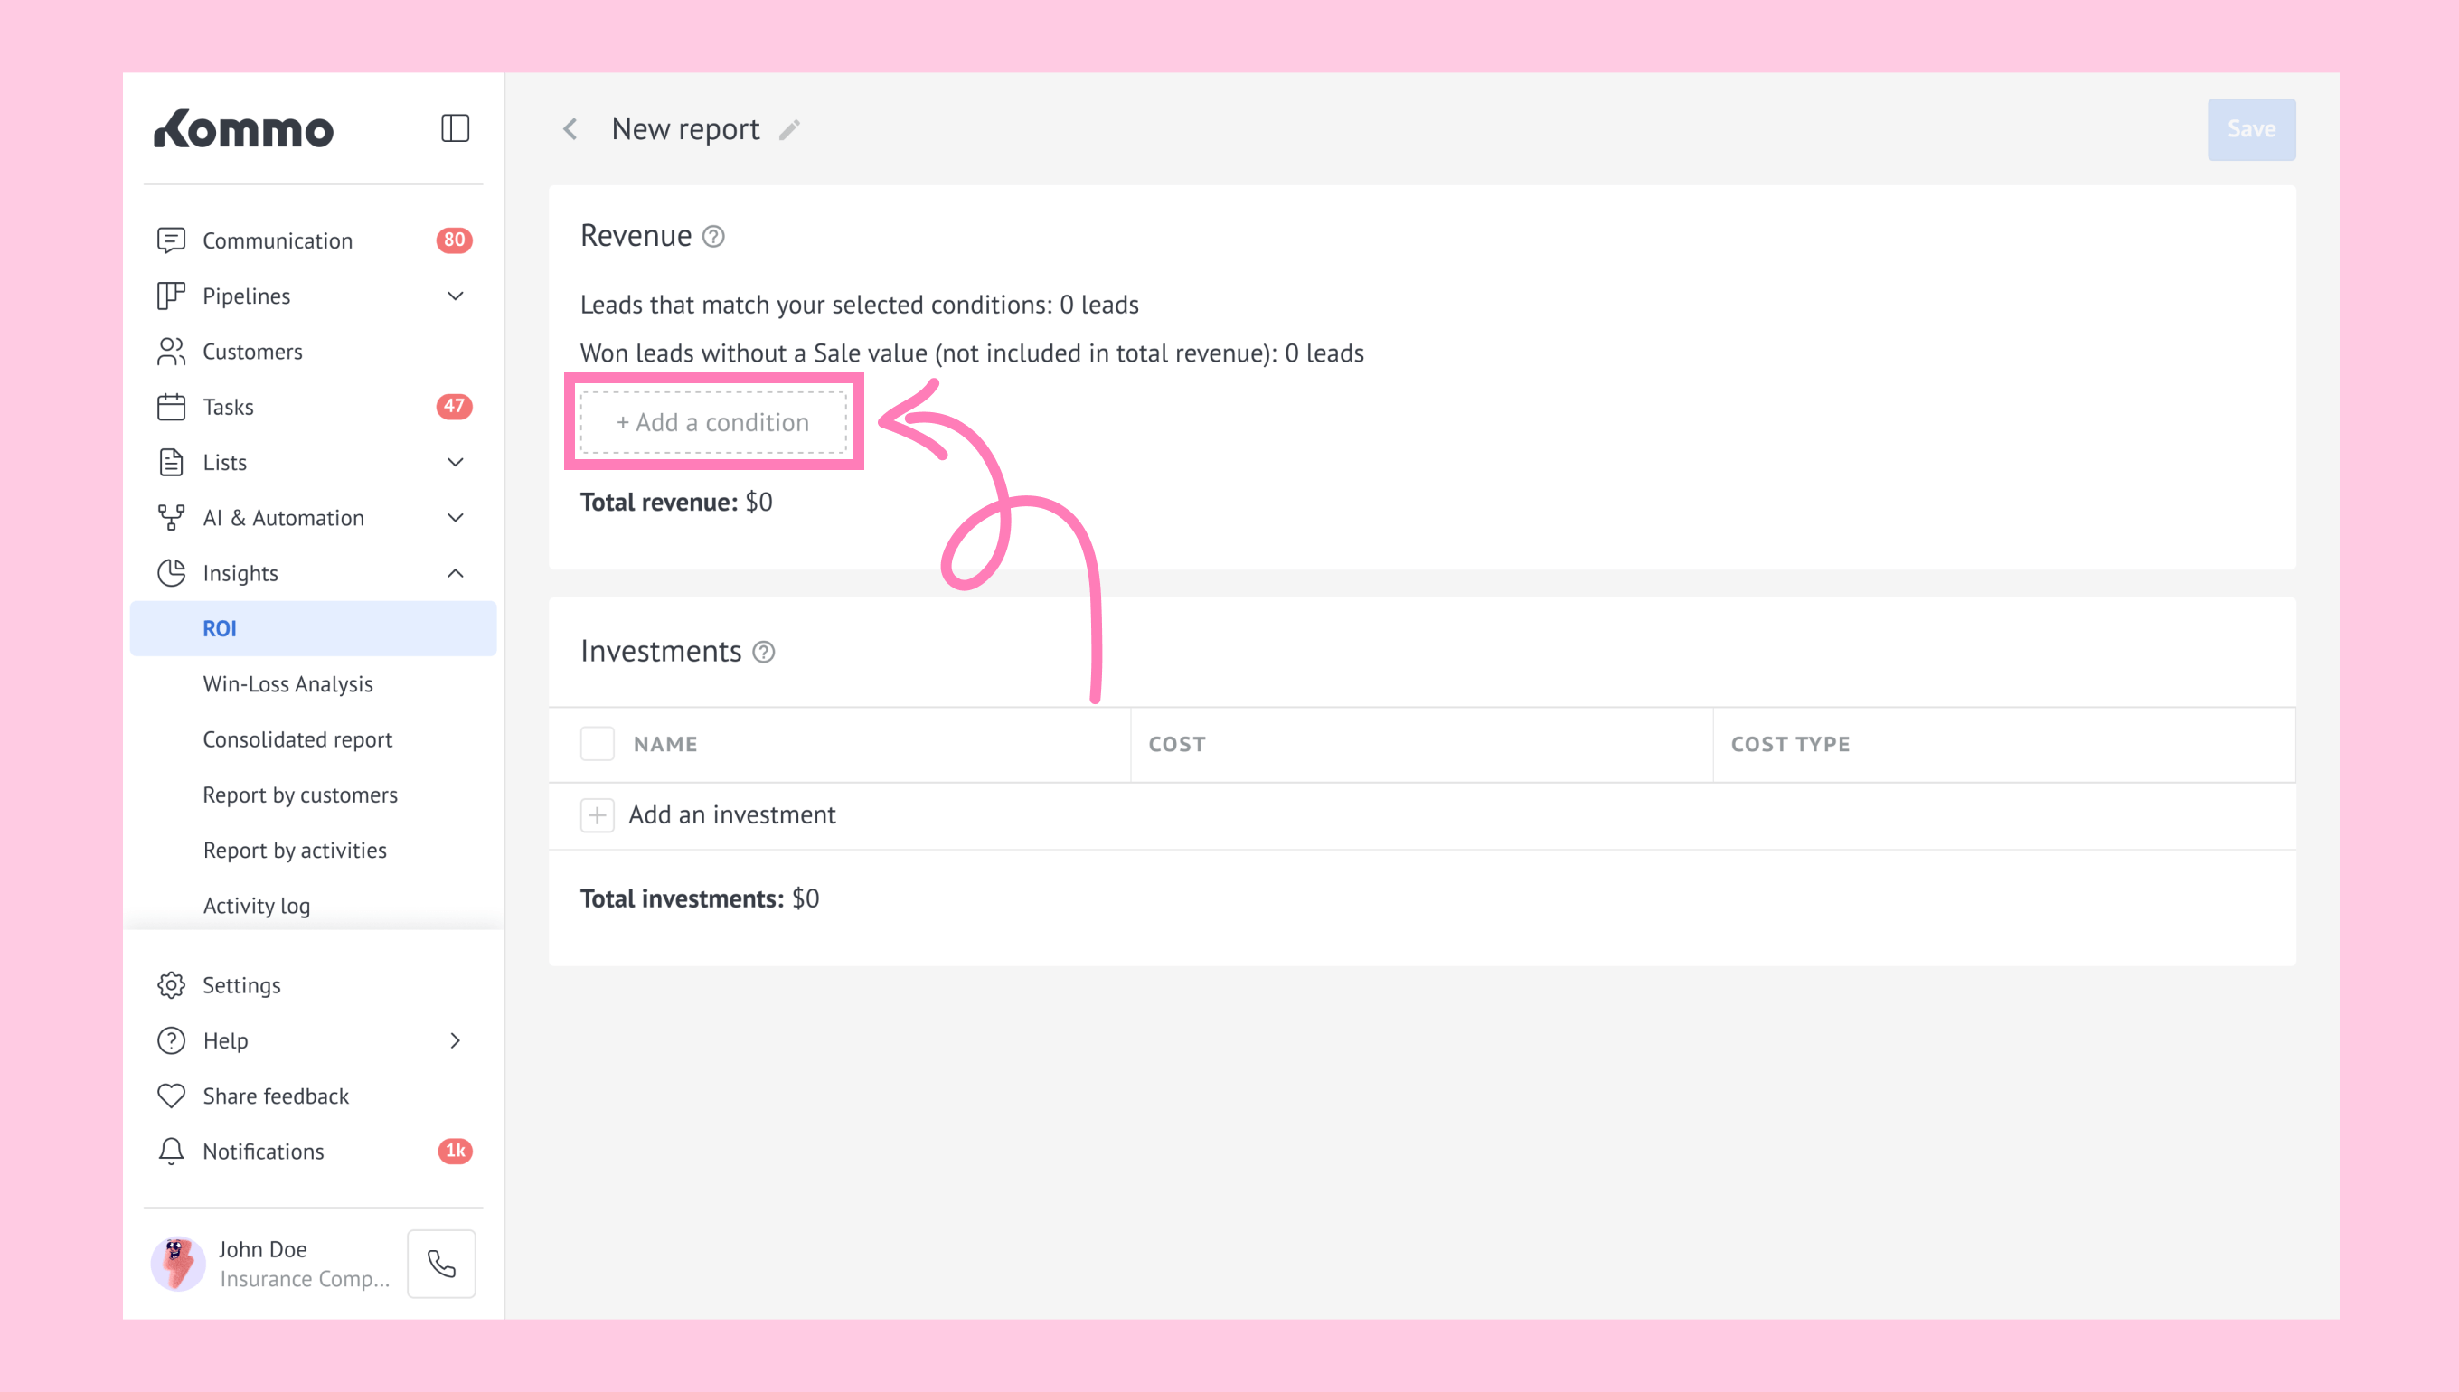
Task: Open the Communication inbox
Action: 278,241
